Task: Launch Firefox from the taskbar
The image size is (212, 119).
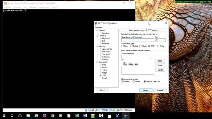Action: click(x=44, y=116)
